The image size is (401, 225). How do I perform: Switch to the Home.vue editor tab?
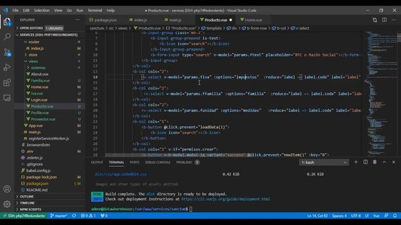253,20
